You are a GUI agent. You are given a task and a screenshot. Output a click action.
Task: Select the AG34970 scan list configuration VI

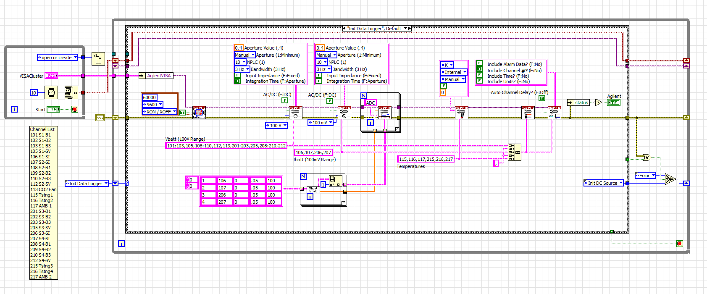(x=528, y=113)
